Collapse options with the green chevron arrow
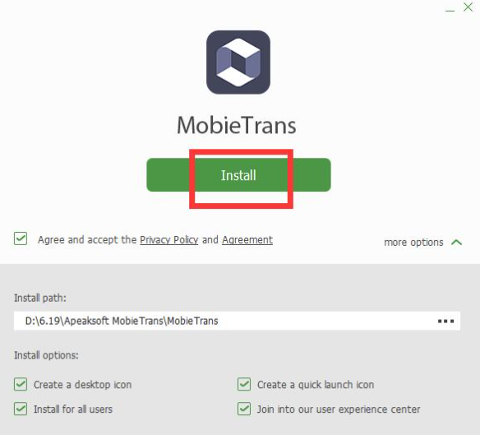The image size is (480, 435). 456,243
